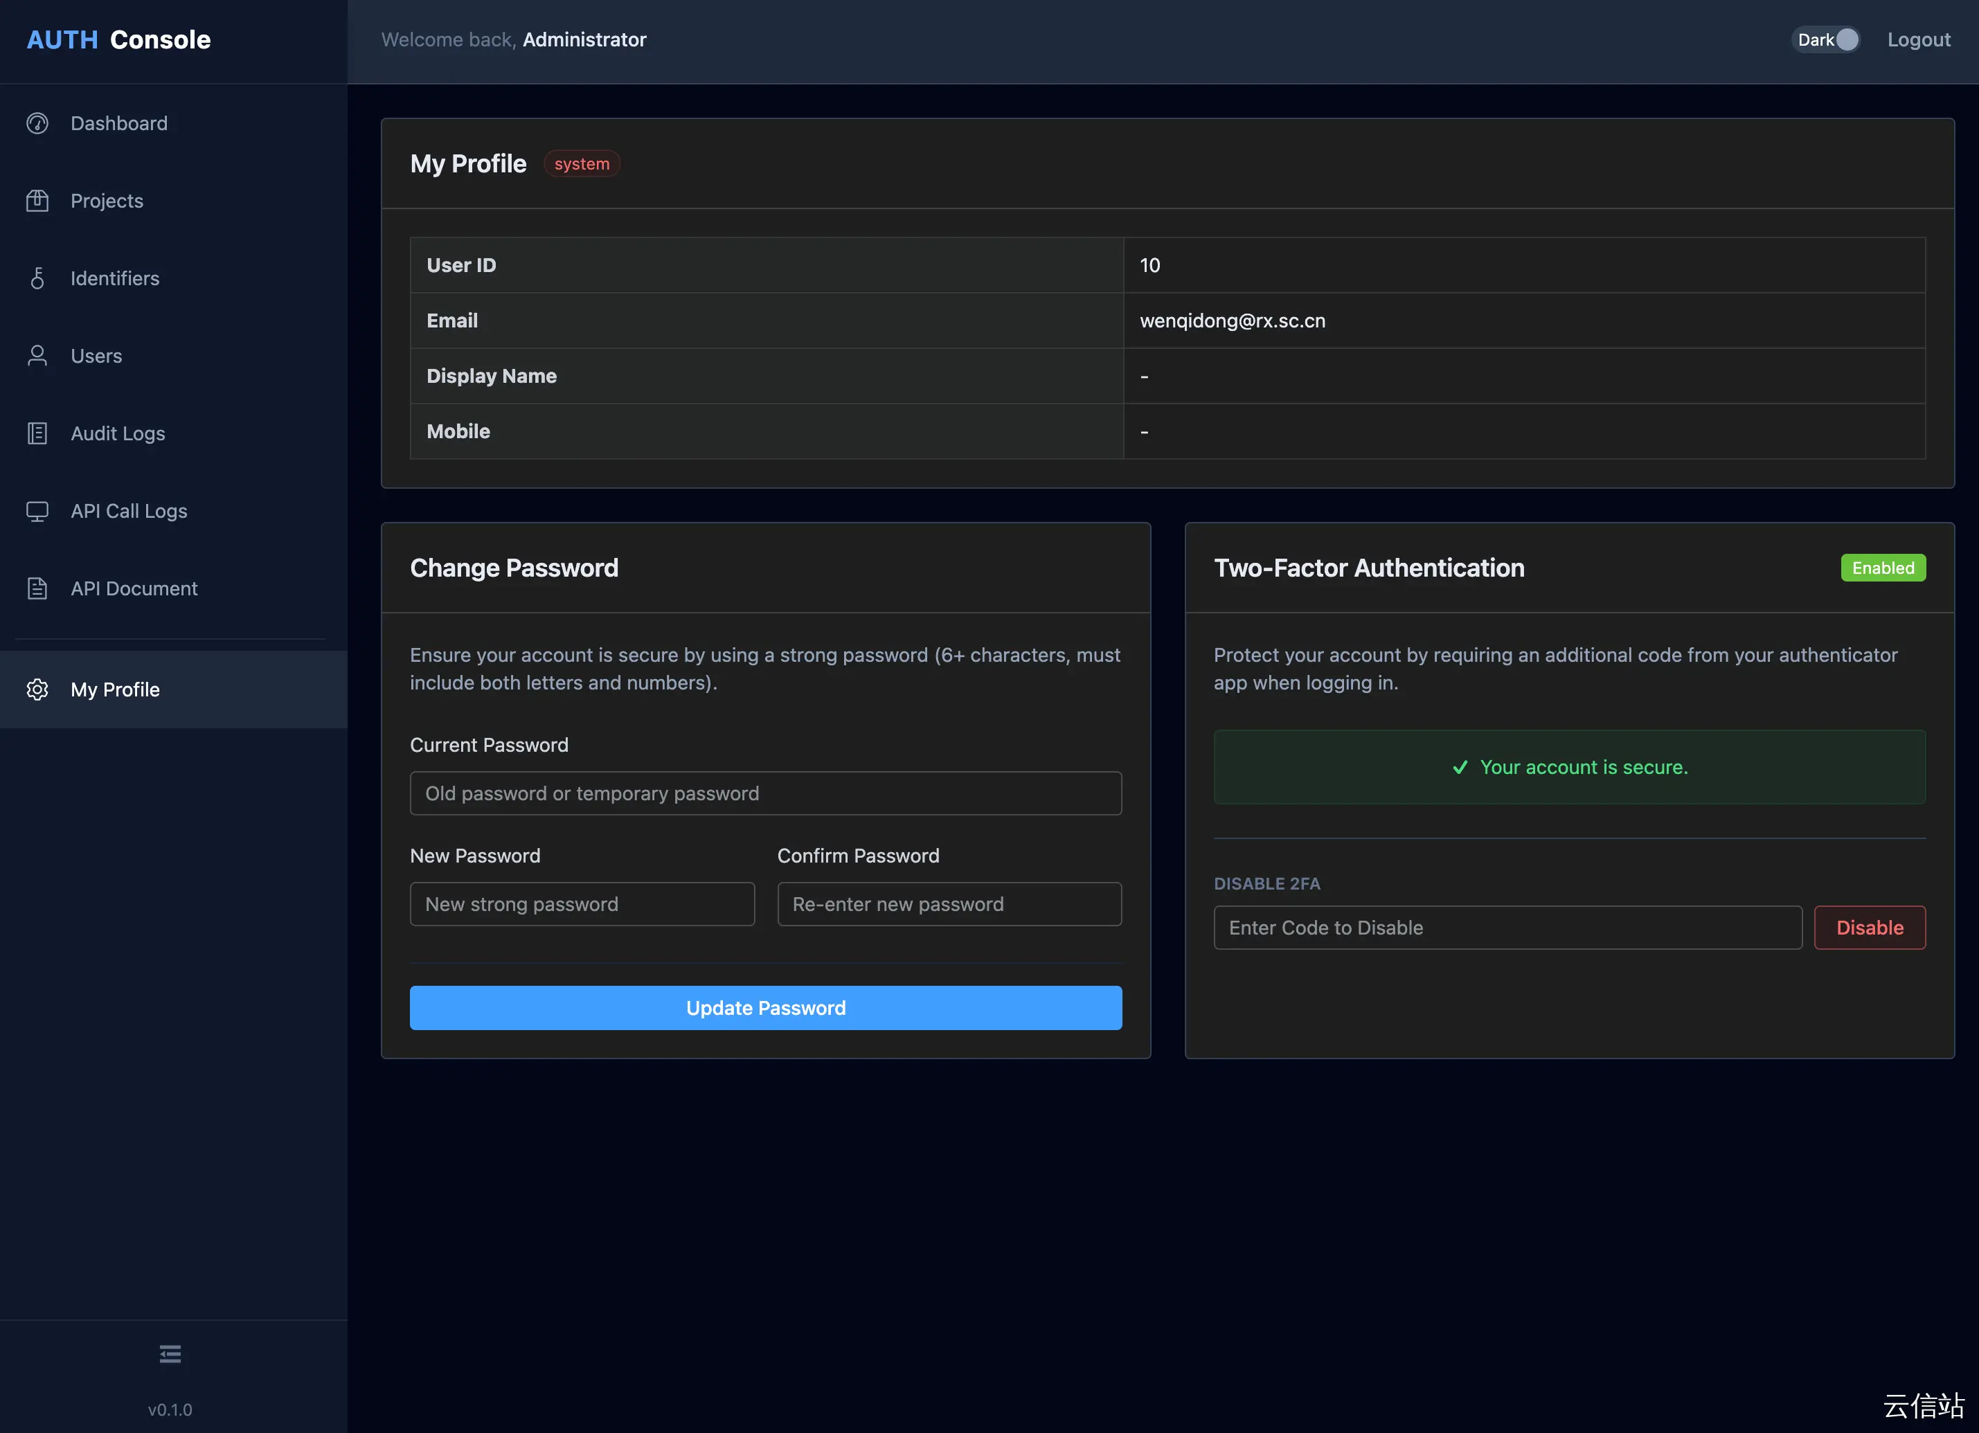Open Audit Logs menu item

click(x=118, y=433)
